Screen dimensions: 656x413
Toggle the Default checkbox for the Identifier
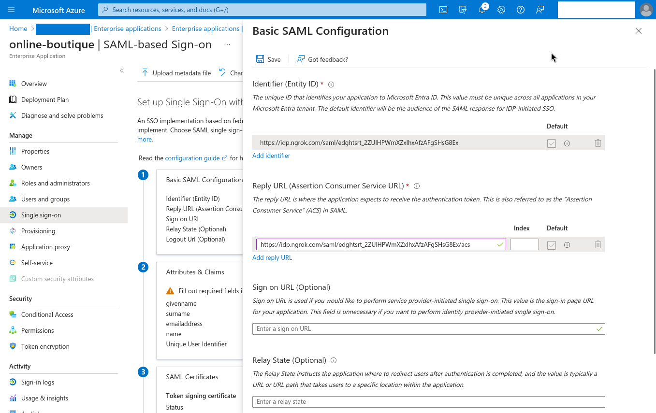552,143
